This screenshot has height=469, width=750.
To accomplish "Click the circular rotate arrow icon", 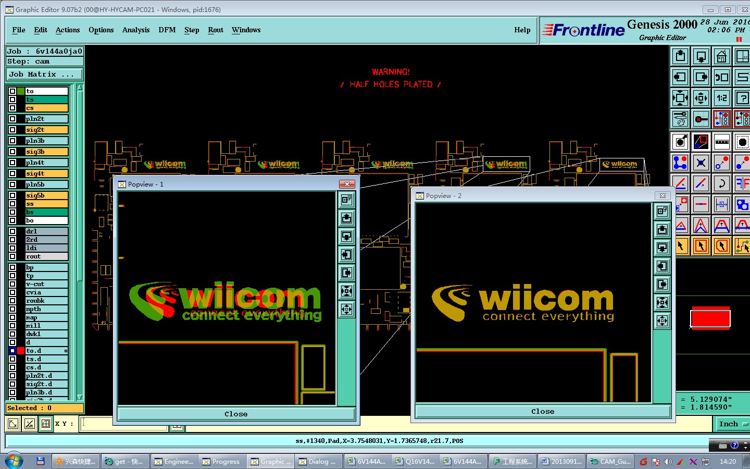I will tap(722, 183).
